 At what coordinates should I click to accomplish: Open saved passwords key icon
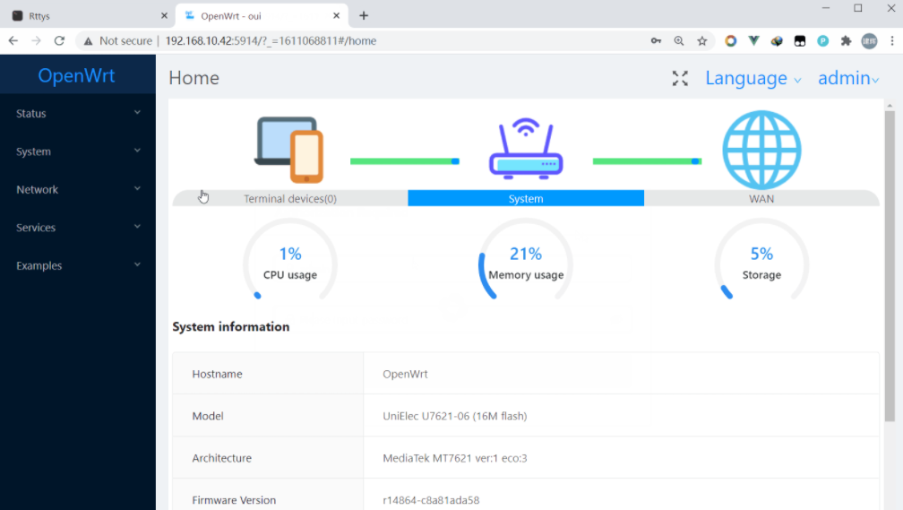click(656, 41)
